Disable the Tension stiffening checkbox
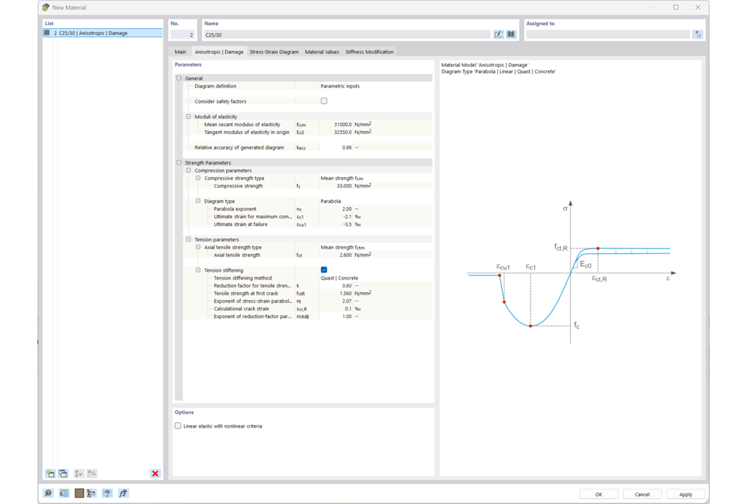748x504 pixels. point(324,270)
